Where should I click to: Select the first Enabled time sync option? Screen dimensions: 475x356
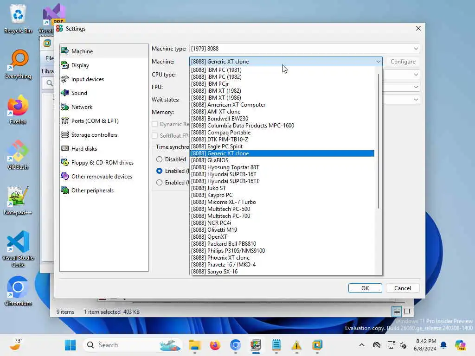[x=160, y=171]
